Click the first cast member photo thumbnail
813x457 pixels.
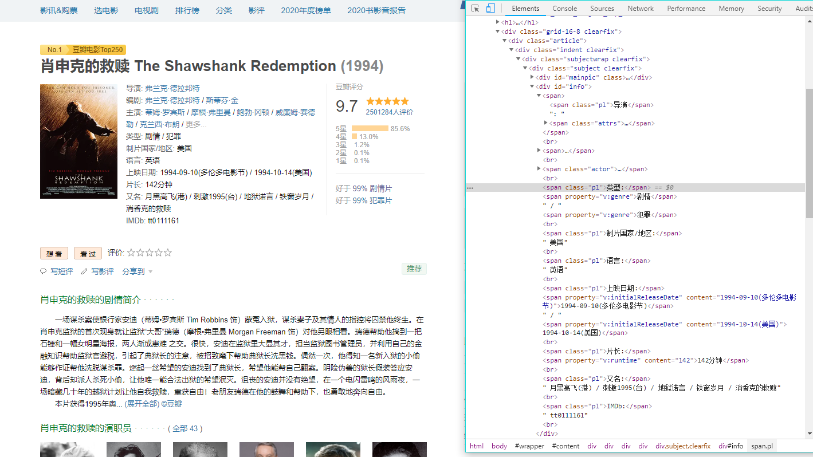tap(67, 450)
